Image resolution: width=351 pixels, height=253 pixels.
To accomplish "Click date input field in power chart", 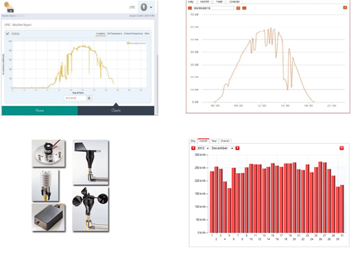I will click(x=214, y=8).
